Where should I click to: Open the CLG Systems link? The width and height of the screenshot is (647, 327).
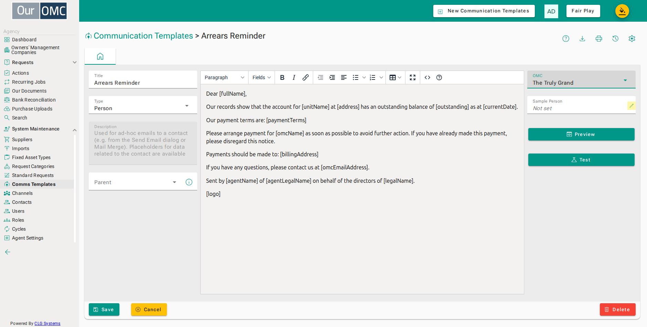coord(47,324)
